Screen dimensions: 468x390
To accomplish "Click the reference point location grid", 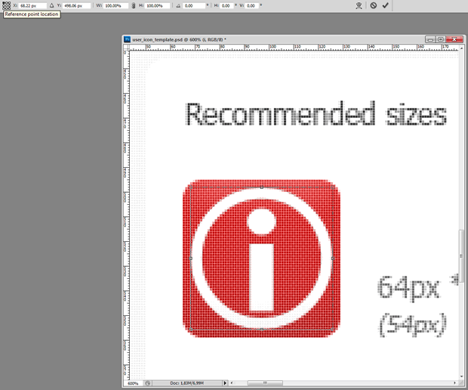I will (6, 5).
